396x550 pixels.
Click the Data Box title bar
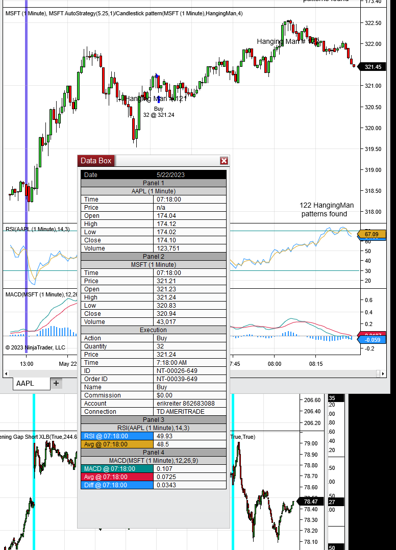pyautogui.click(x=153, y=161)
